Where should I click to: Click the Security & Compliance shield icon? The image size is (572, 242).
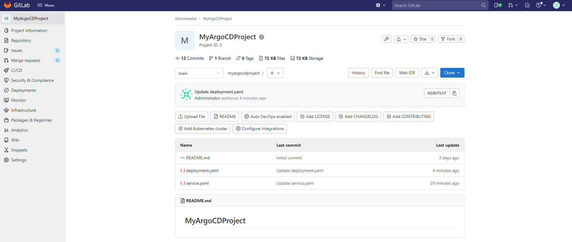tap(6, 80)
